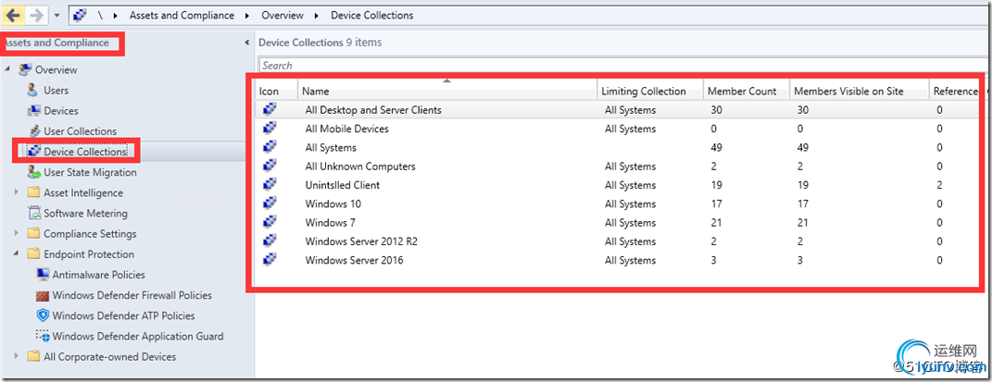Screen dimensions: 992x382
Task: Click the Endpoint Protection folder icon
Action: point(34,254)
